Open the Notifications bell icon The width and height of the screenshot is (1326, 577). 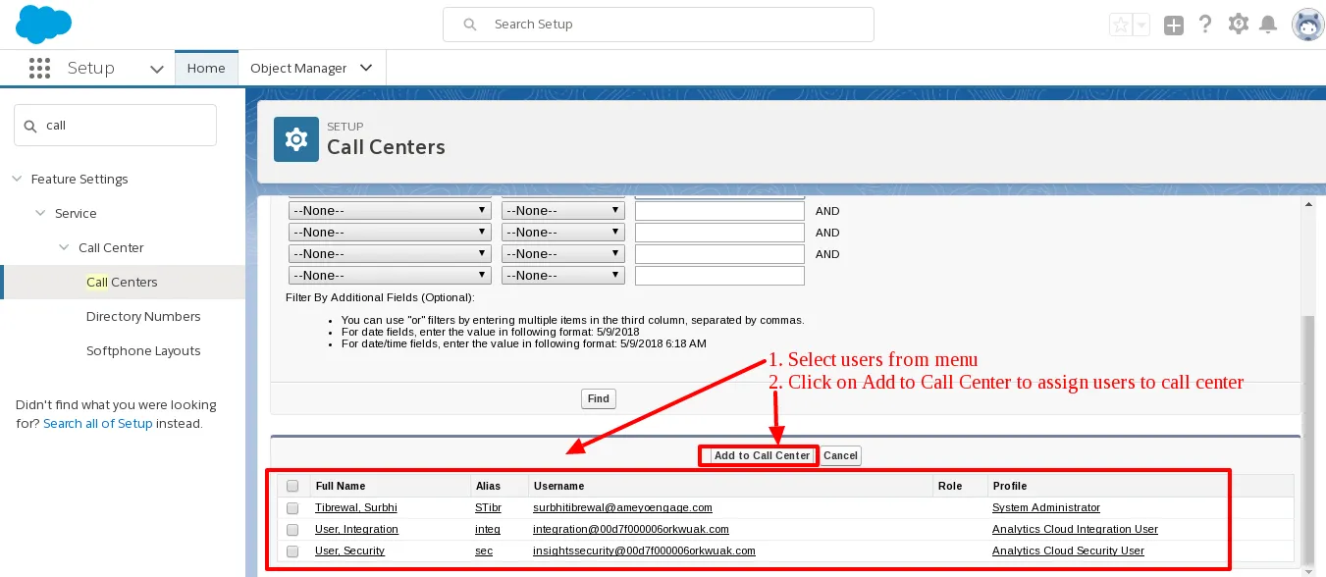click(x=1269, y=25)
